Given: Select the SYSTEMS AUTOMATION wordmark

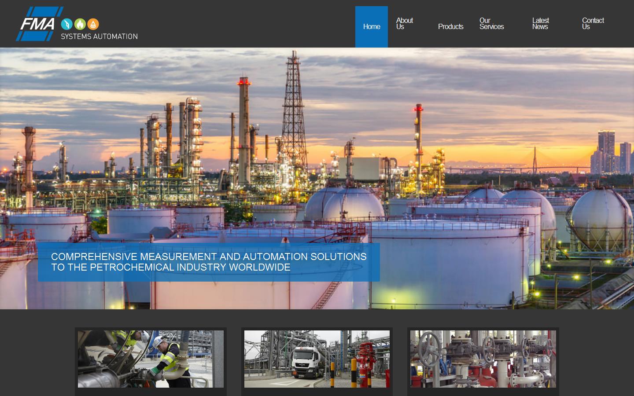Looking at the screenshot, I should click(x=98, y=37).
